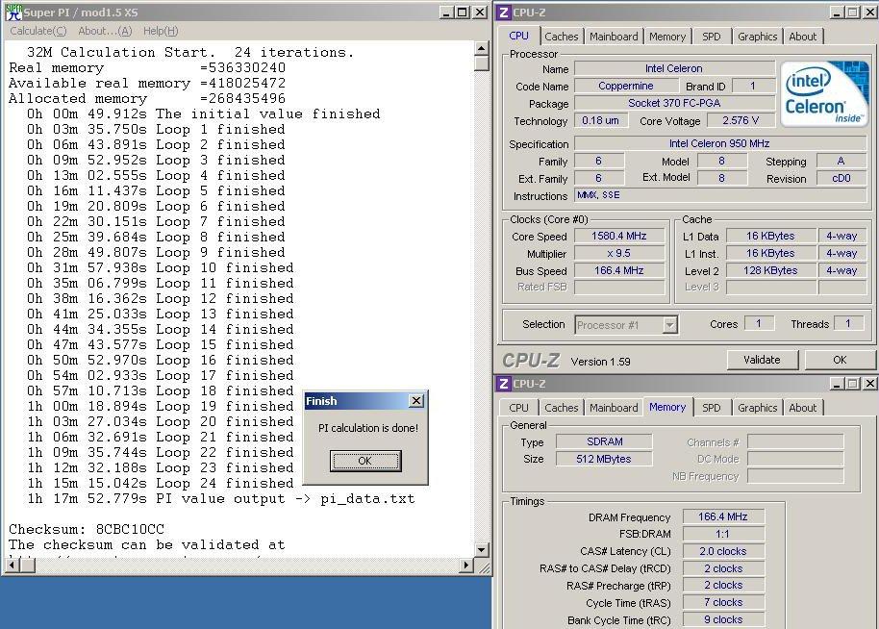The image size is (879, 629).
Task: Open the Help menu in Super PI
Action: pos(161,31)
